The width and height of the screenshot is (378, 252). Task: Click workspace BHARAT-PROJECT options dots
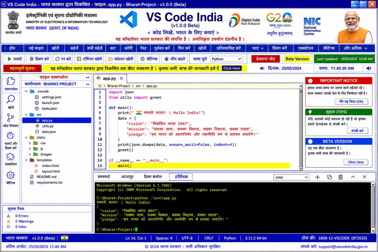coord(88,84)
